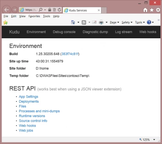Close the Kudu Services tab
The width and height of the screenshot is (162, 144).
[x=99, y=10]
